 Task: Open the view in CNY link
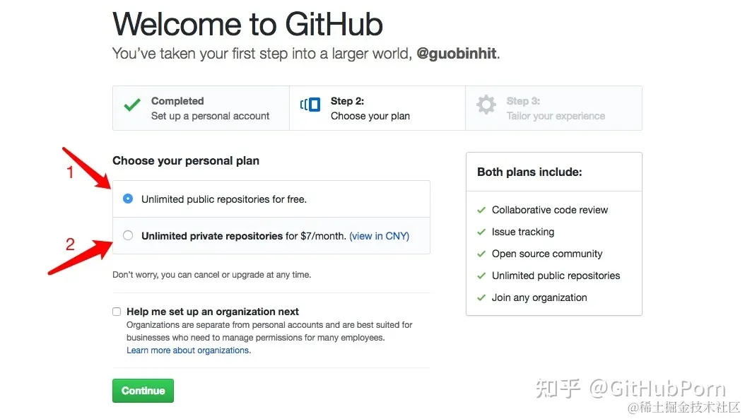380,236
